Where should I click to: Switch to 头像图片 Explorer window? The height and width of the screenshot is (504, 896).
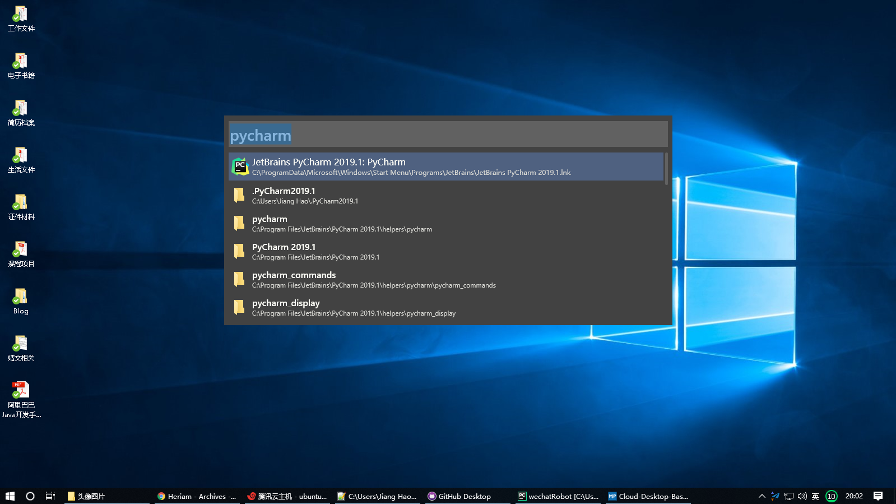(x=106, y=496)
